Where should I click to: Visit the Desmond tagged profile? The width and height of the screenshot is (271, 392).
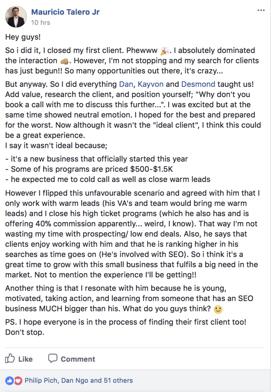click(x=198, y=84)
